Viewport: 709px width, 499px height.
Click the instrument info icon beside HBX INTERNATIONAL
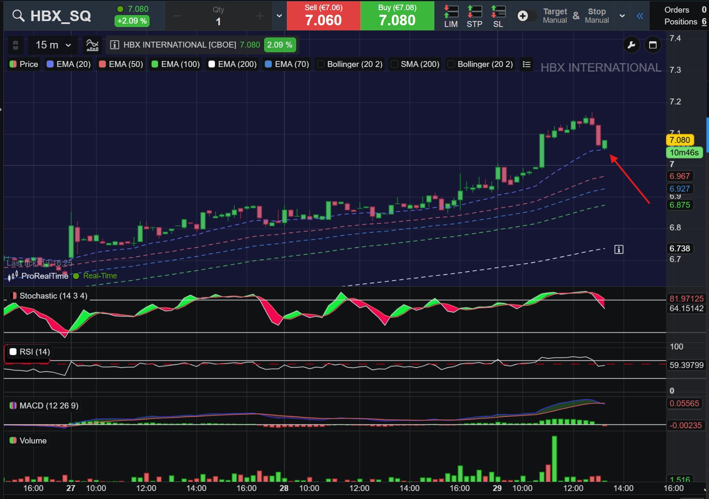[115, 45]
